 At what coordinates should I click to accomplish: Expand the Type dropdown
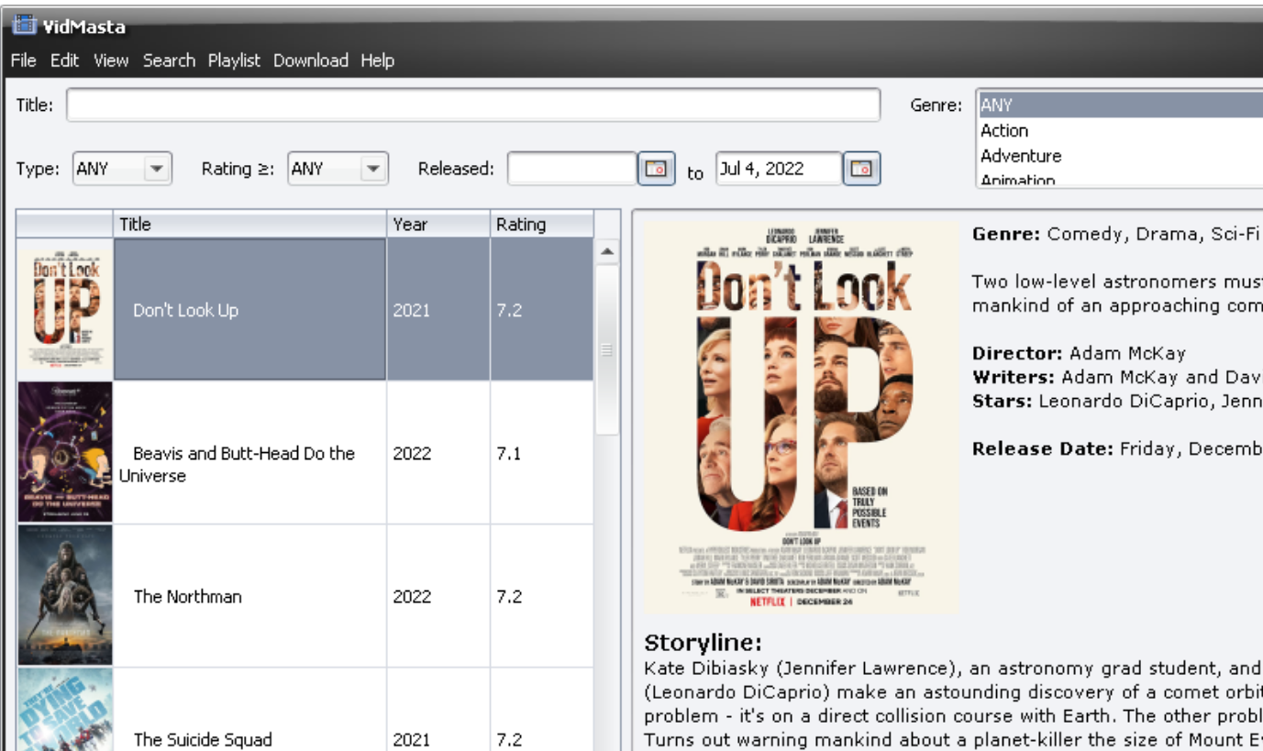[x=157, y=169]
